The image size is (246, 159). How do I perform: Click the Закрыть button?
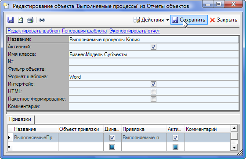click(224, 20)
